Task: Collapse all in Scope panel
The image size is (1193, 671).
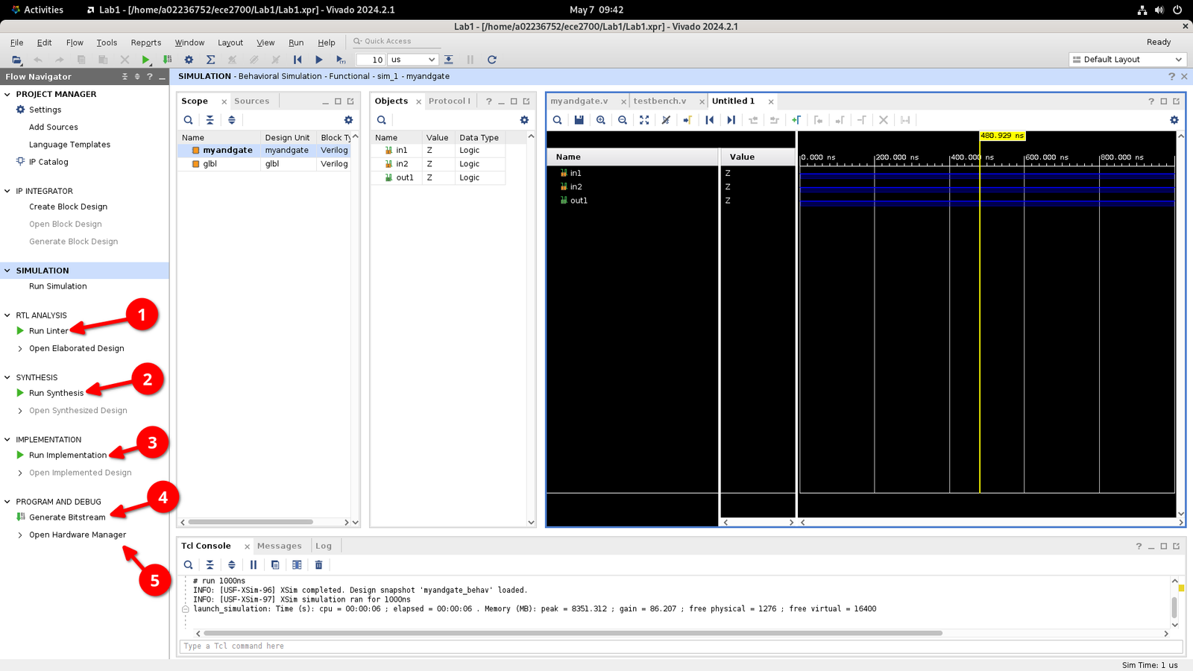Action: pyautogui.click(x=210, y=120)
